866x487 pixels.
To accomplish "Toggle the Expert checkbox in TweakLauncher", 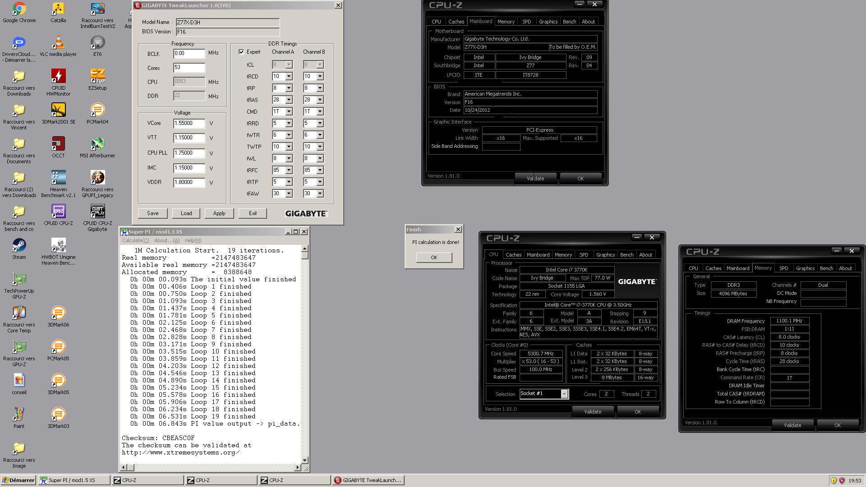I will [x=241, y=52].
